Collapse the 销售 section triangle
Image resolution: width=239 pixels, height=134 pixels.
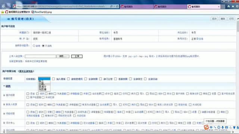[x=4, y=86]
